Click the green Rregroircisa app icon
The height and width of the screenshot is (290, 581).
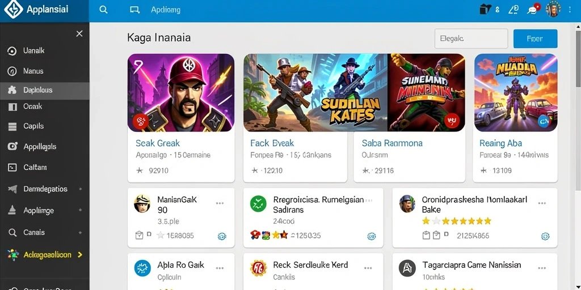pyautogui.click(x=258, y=204)
